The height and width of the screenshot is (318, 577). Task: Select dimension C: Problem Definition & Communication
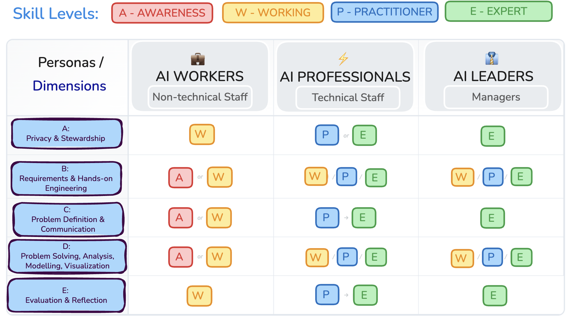pyautogui.click(x=68, y=219)
